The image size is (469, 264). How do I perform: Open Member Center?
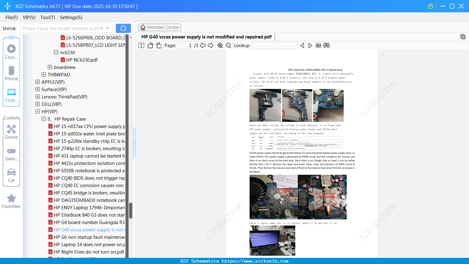click(160, 27)
